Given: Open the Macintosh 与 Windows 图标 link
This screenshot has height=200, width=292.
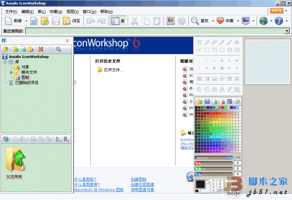Looking at the screenshot, I should [99, 190].
